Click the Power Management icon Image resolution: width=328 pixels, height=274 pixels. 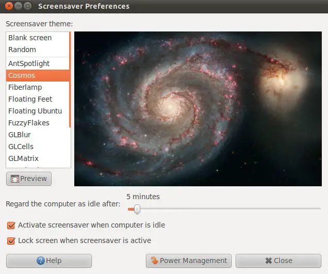(x=154, y=261)
